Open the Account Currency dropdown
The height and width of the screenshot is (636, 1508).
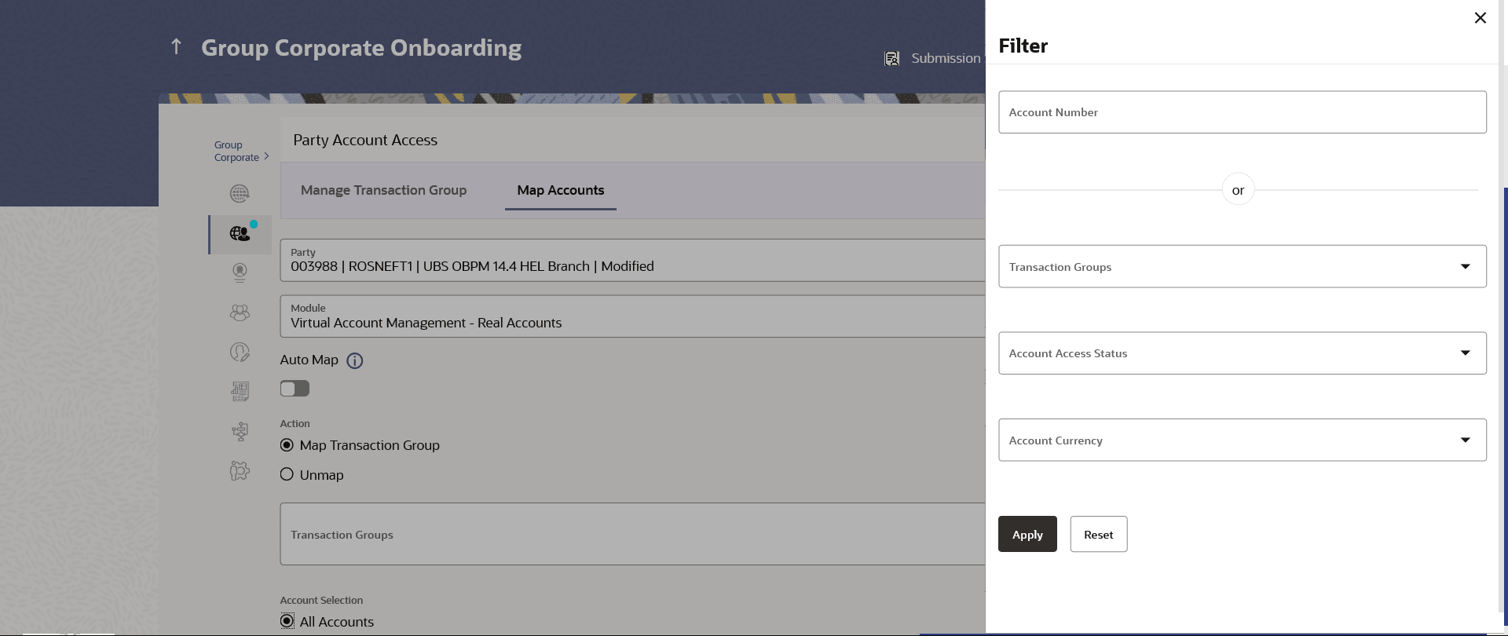click(x=1242, y=440)
